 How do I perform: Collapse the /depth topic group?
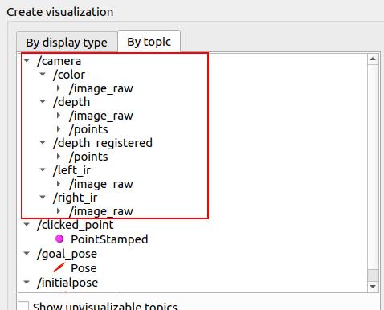point(43,101)
